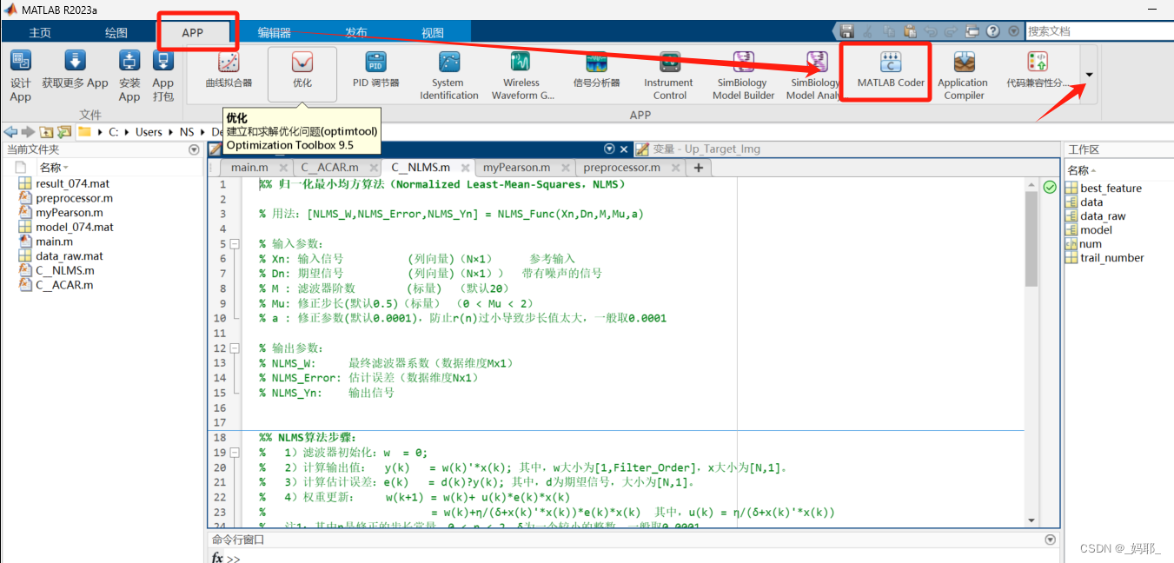Launch the System Identification app
Screen dimensions: 1174x563
(449, 76)
